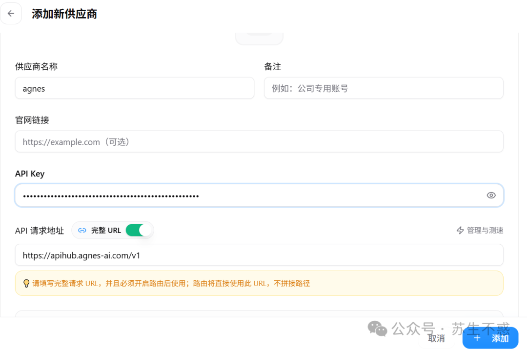Click the lightning icon beside 管理与测速
Image resolution: width=527 pixels, height=350 pixels.
[x=460, y=231]
